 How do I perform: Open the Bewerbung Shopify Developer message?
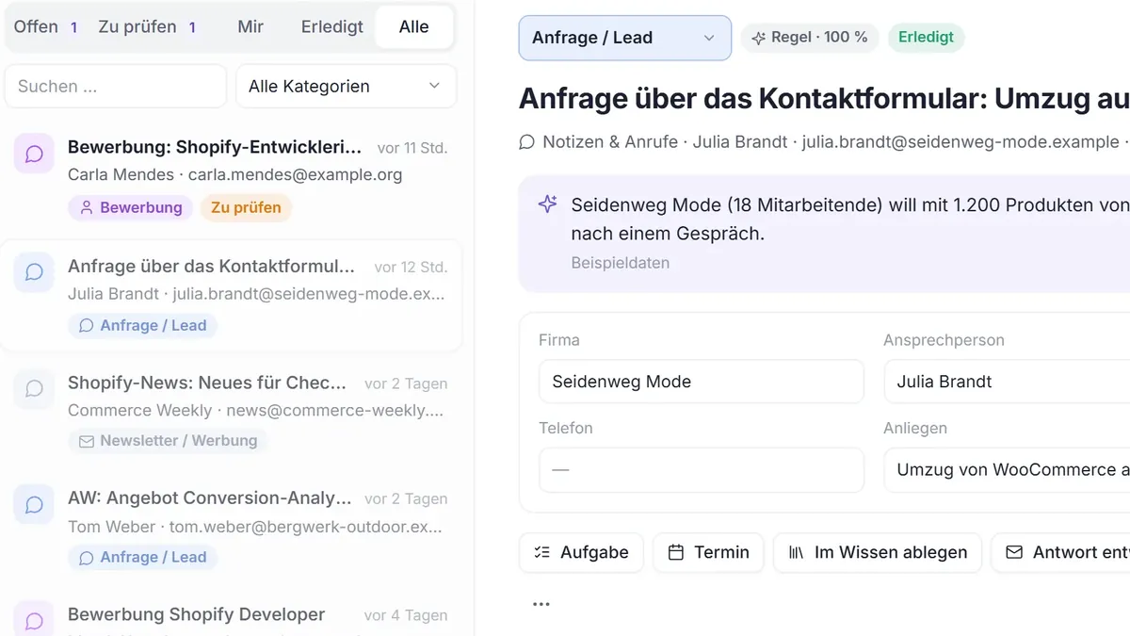(x=231, y=614)
